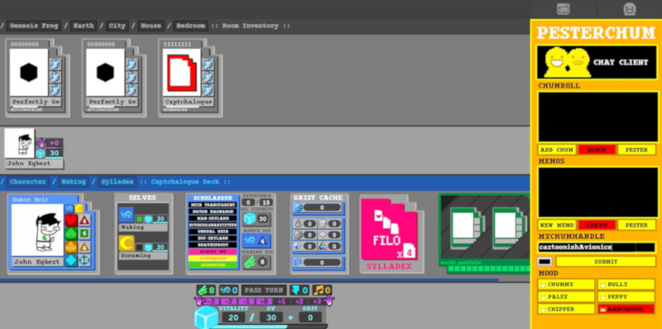Click the Stamina Die green icon
The height and width of the screenshot is (329, 662).
(x=249, y=261)
